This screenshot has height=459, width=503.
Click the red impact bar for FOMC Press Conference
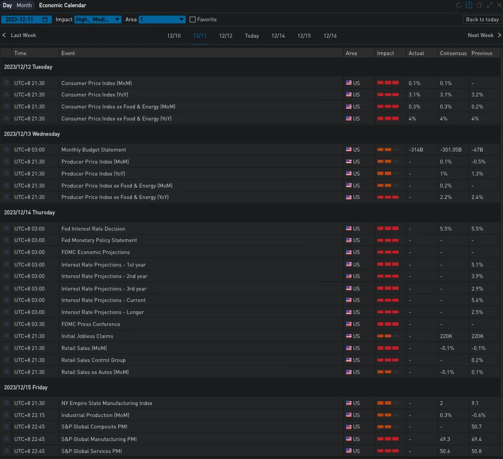[x=387, y=324]
